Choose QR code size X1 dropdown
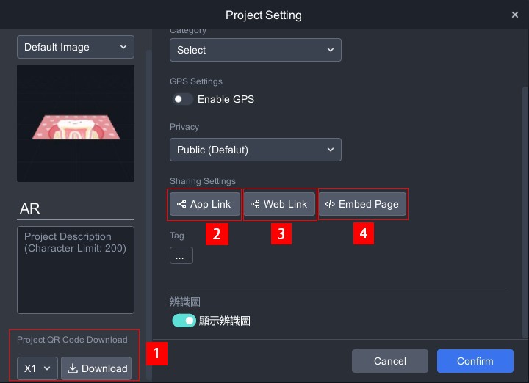The image size is (529, 383). pos(37,368)
